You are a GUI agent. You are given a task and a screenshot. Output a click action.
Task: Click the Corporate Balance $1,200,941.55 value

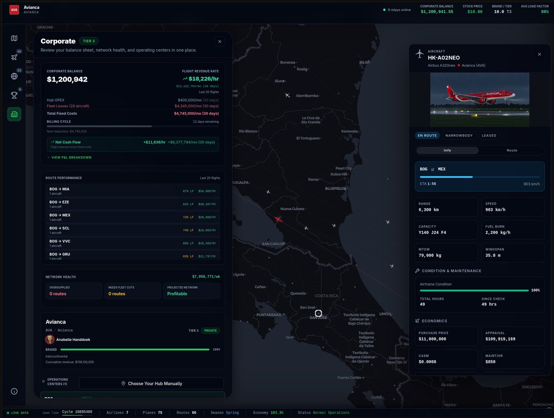[x=437, y=12]
